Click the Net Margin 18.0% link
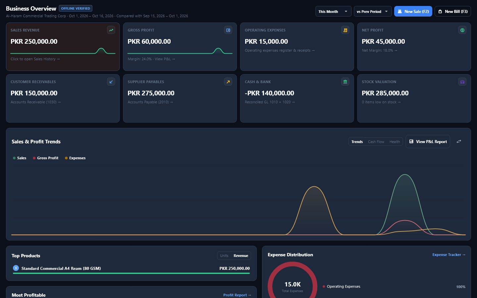 click(x=380, y=50)
